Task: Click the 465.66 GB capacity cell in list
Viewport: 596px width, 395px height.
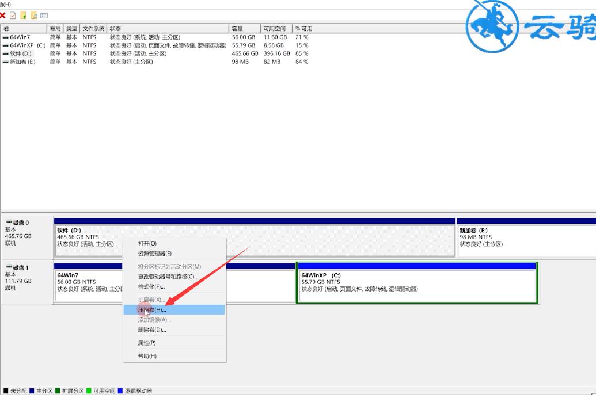Action: coord(245,54)
